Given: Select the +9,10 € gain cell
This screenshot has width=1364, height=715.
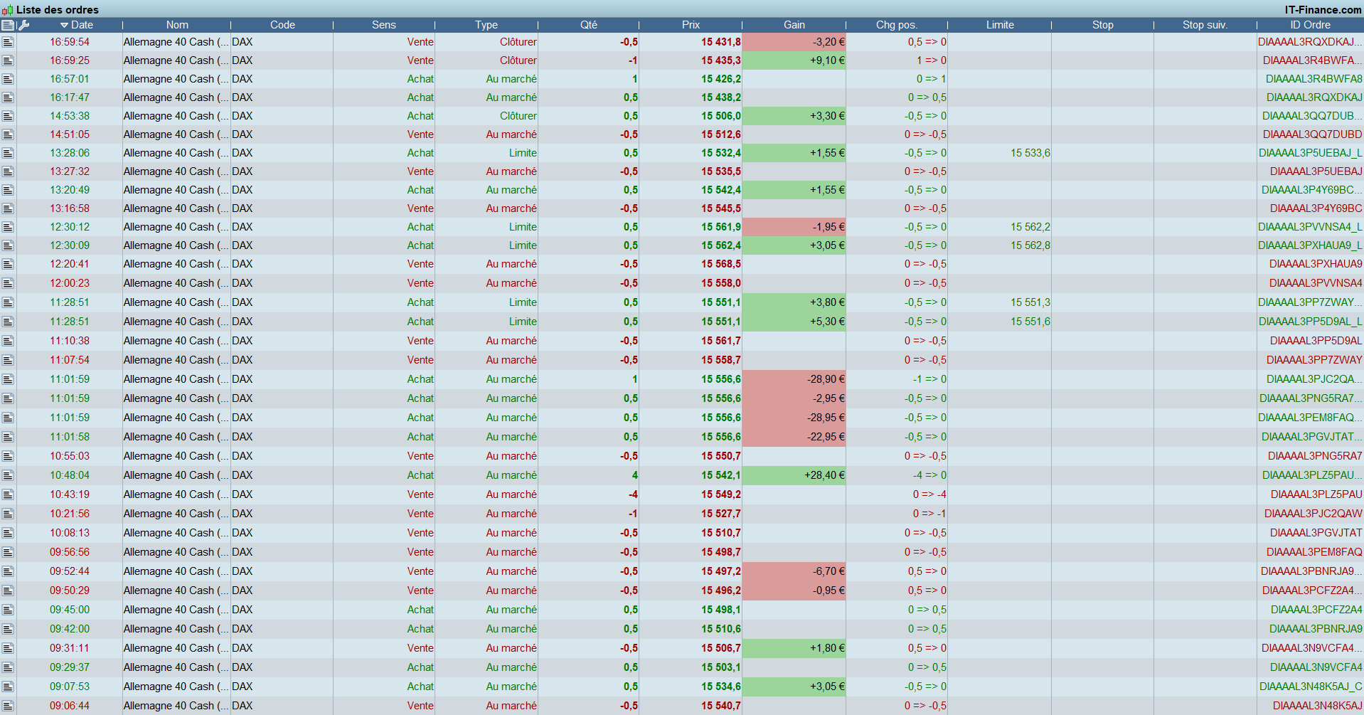Looking at the screenshot, I should (794, 60).
